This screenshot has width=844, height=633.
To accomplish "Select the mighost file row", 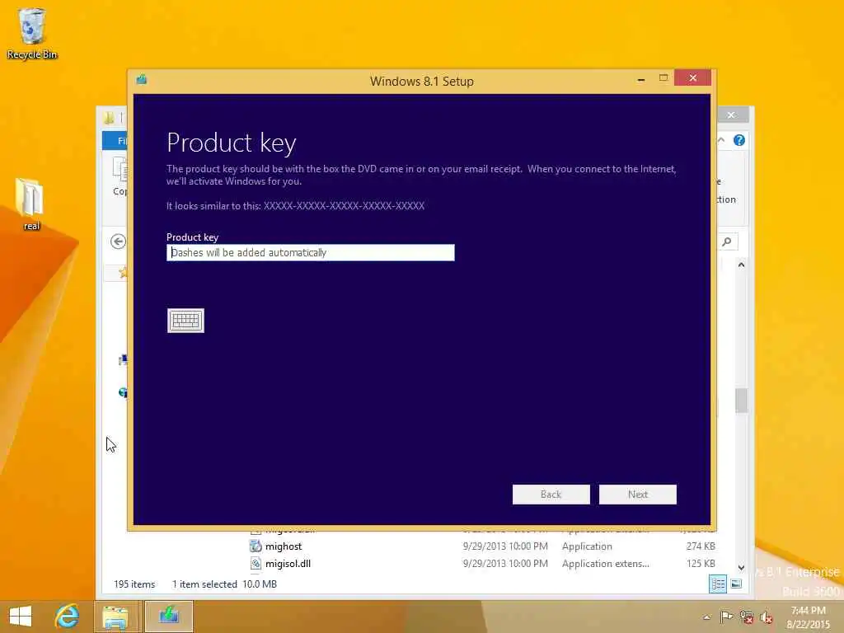I will tap(481, 546).
